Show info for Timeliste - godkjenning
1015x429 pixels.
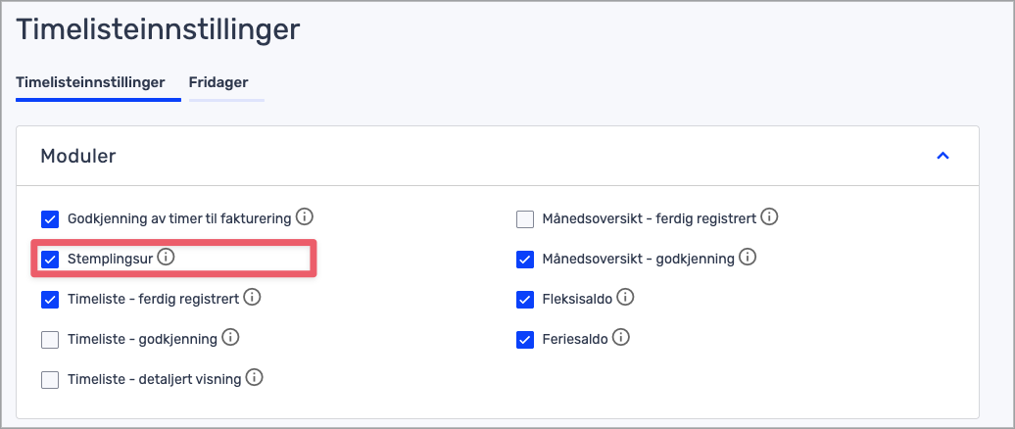[x=230, y=338]
